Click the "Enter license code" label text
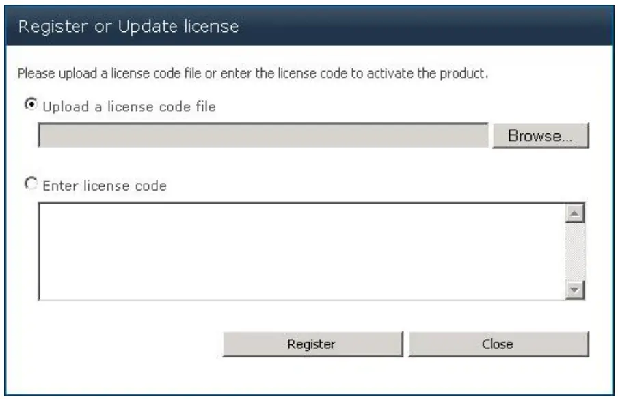The height and width of the screenshot is (399, 618). [x=105, y=184]
